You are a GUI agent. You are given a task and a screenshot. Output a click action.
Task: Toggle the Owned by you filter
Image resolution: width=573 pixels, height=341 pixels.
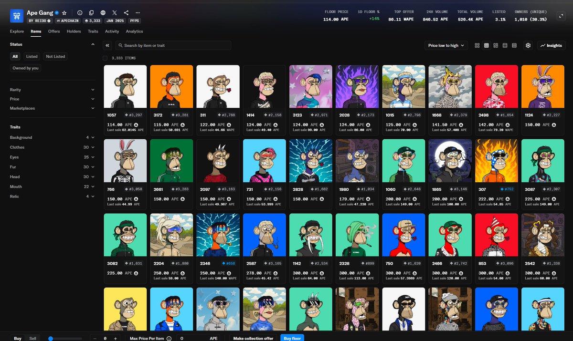click(26, 68)
